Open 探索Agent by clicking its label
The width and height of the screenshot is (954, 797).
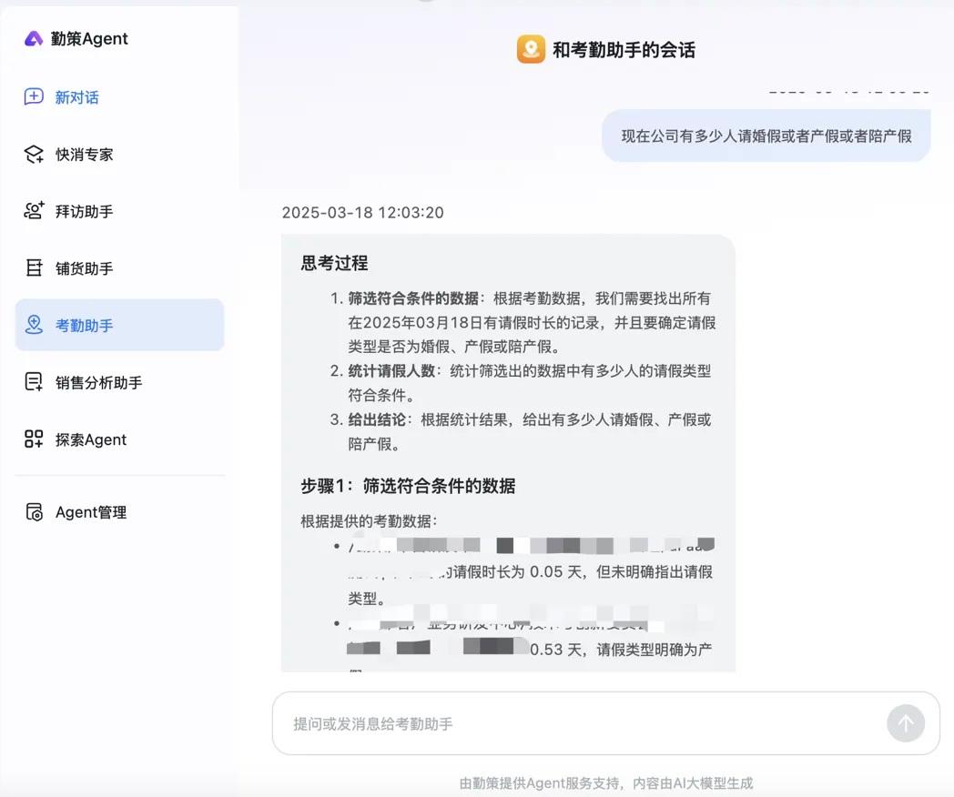[91, 439]
